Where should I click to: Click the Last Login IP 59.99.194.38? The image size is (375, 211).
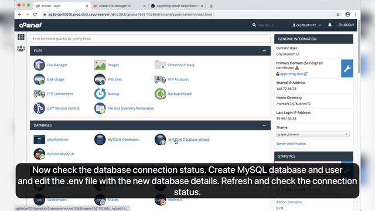coord(286,118)
